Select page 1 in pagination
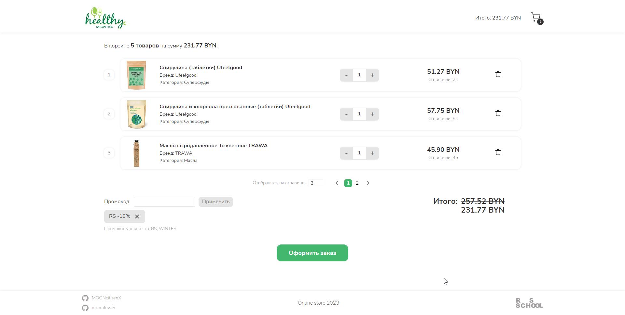625x315 pixels. coord(348,183)
